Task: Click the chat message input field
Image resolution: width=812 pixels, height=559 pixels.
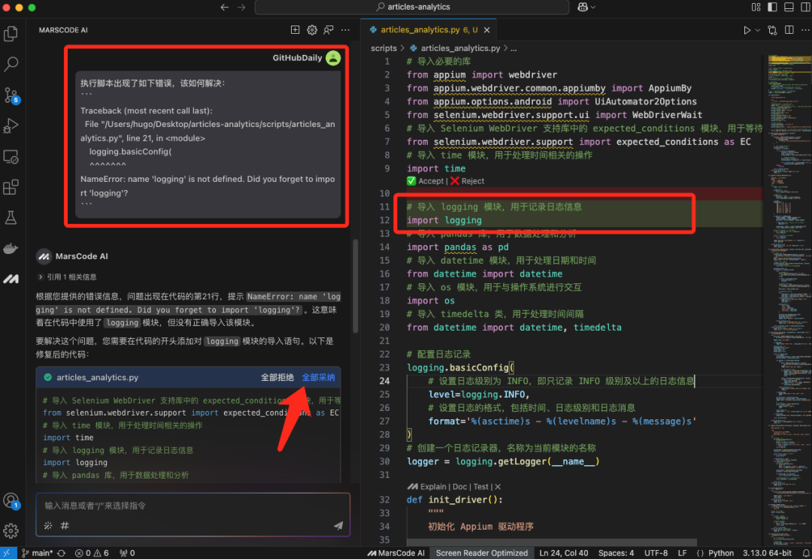Action: point(192,506)
